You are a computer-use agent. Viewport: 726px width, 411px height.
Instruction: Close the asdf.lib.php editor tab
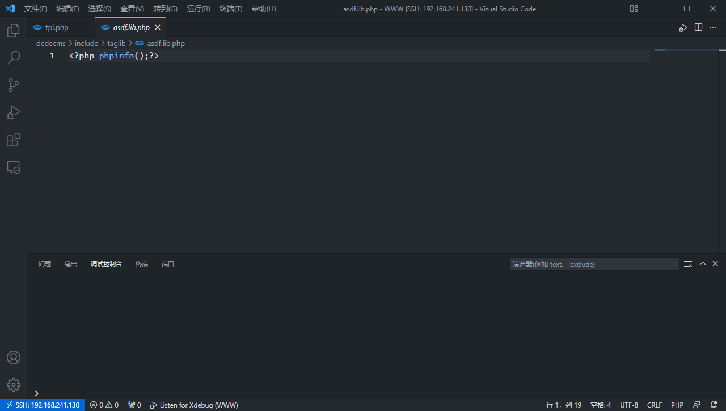click(x=158, y=27)
